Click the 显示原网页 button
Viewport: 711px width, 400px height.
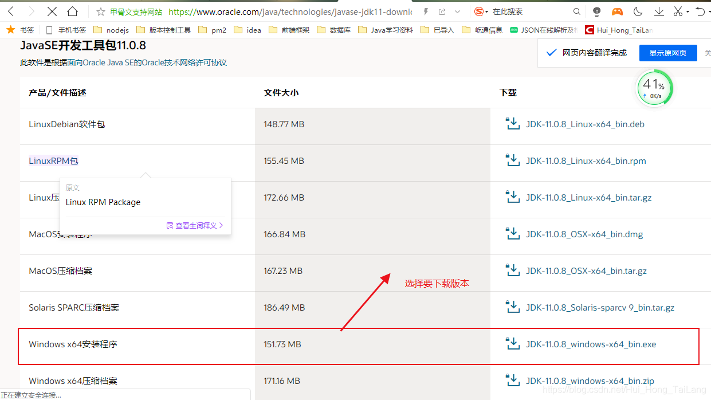(668, 53)
